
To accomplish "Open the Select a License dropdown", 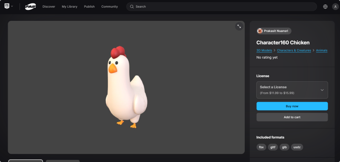I will (292, 90).
